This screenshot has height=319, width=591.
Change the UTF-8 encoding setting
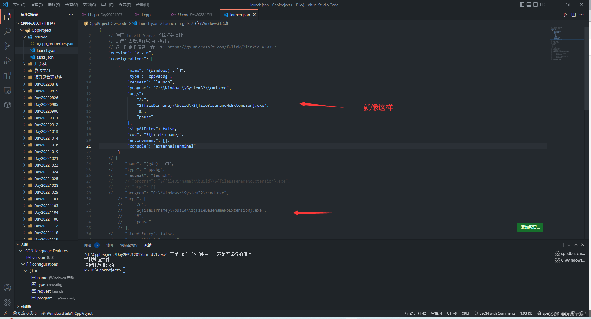pos(452,313)
